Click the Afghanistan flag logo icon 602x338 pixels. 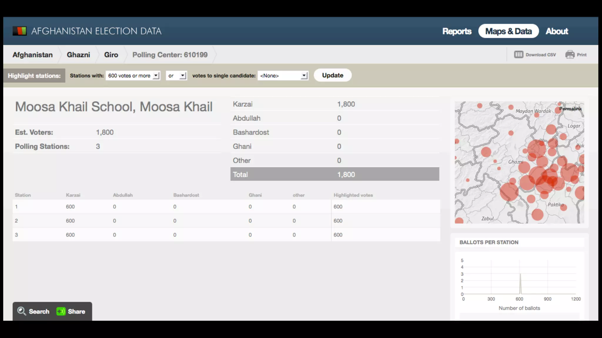19,31
